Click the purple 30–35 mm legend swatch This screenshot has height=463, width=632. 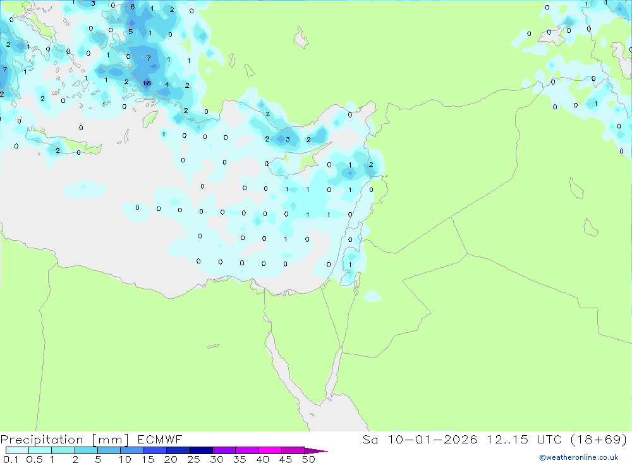tap(224, 450)
